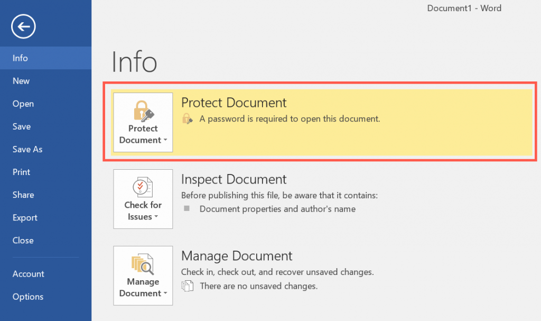The image size is (541, 321).
Task: Click the Protect Document heading text
Action: 234,103
